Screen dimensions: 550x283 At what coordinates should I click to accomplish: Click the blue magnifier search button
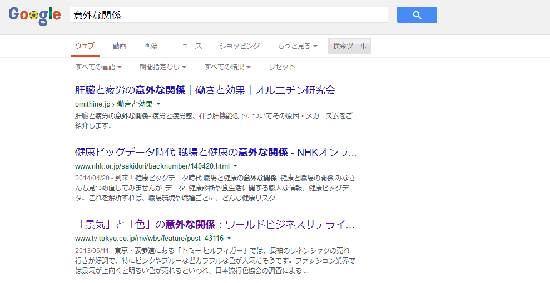tap(417, 15)
